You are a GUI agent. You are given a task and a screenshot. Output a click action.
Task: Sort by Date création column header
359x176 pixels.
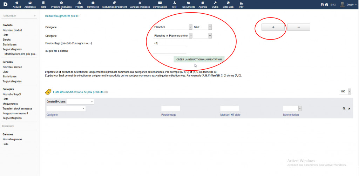tap(291, 115)
